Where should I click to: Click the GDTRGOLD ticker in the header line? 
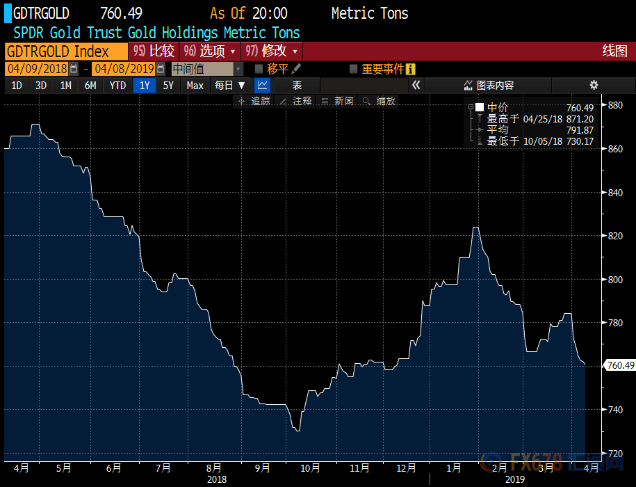pos(41,13)
